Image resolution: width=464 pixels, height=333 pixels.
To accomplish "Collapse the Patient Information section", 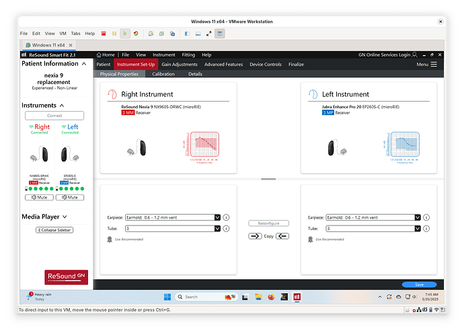I will [x=84, y=64].
